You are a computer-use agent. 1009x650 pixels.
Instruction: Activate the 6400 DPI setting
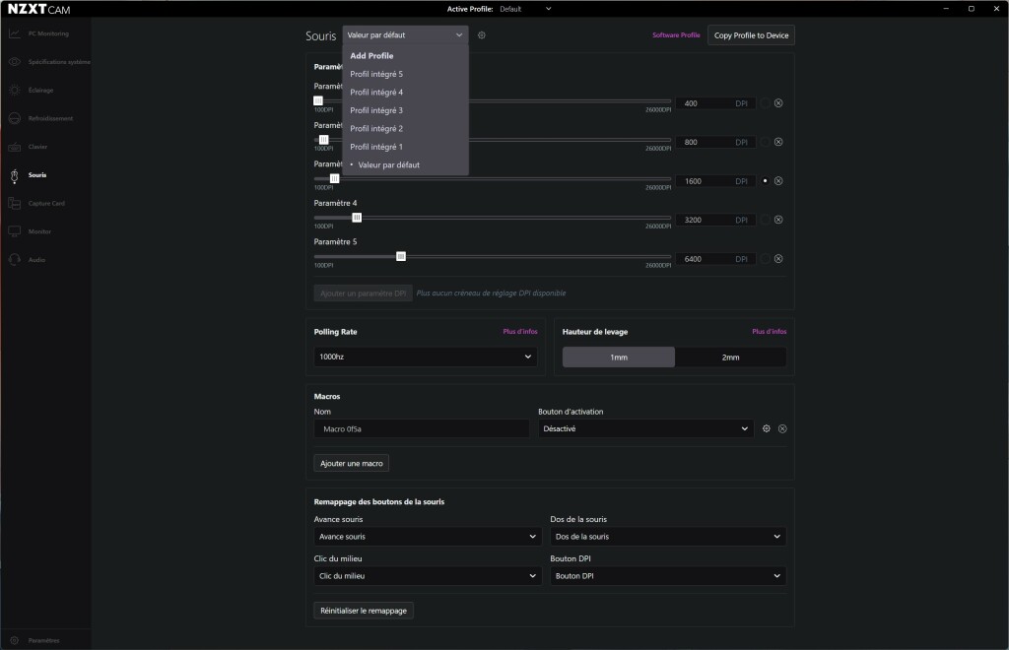[x=764, y=258]
